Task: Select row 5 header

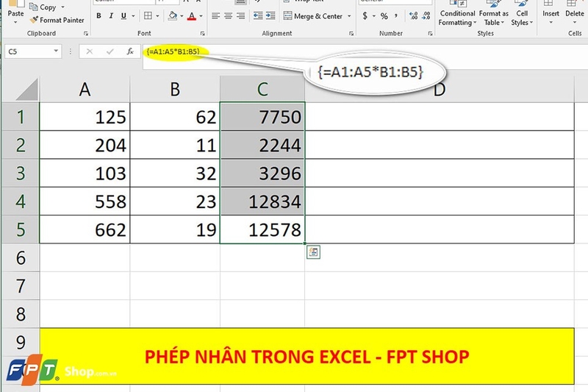Action: click(21, 229)
